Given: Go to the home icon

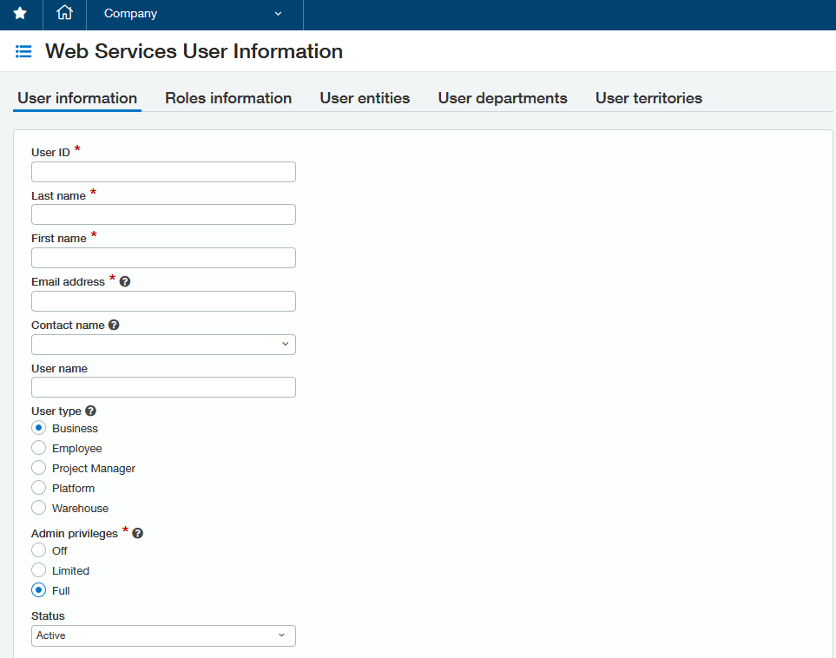Looking at the screenshot, I should point(64,14).
